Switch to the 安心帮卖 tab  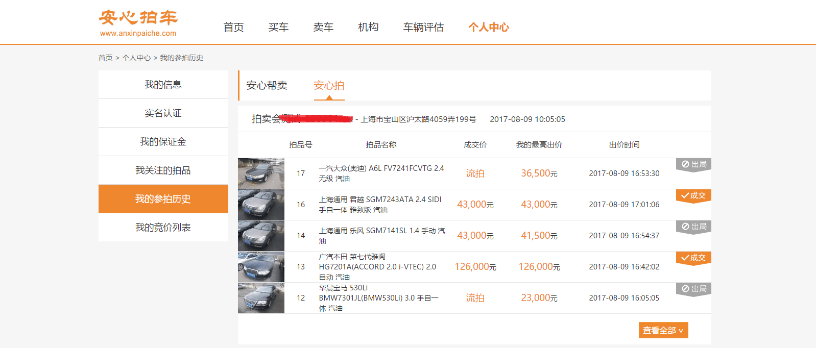coord(267,86)
